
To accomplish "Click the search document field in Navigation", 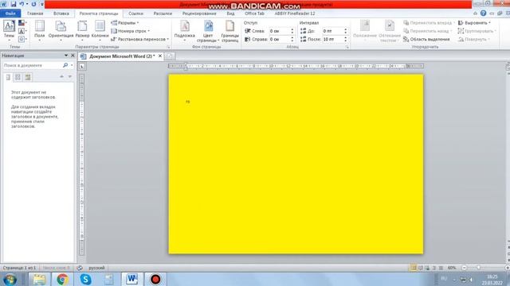I will tap(33, 65).
